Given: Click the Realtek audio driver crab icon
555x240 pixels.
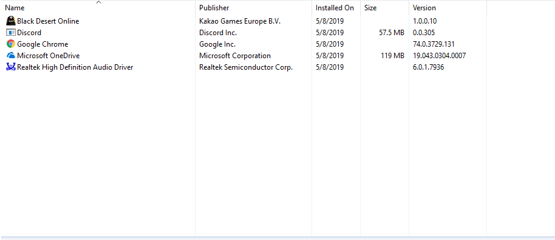Looking at the screenshot, I should pos(11,67).
